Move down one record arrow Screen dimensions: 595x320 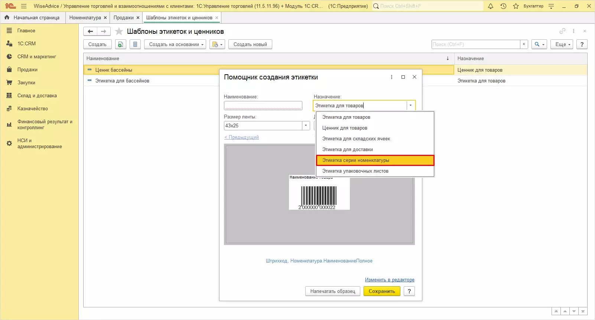pos(574,311)
